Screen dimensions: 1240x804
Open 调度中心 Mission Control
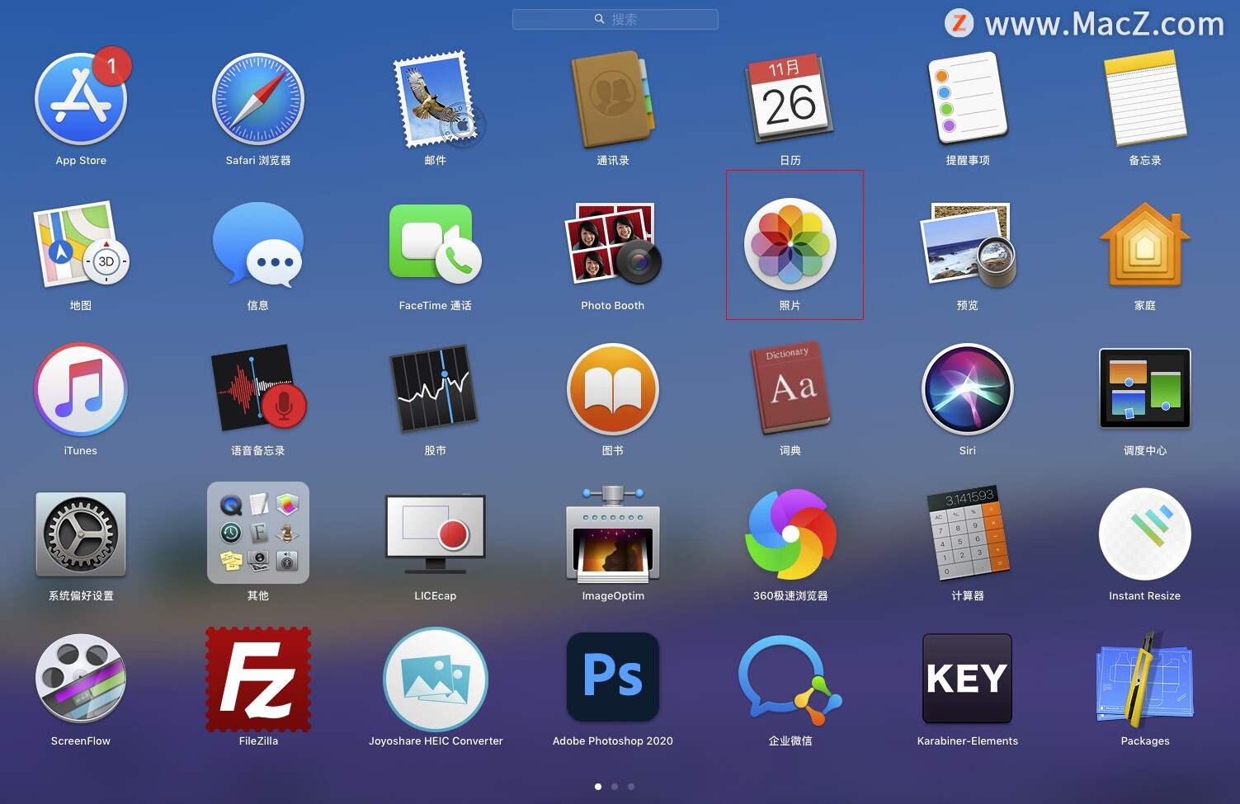pyautogui.click(x=1145, y=388)
